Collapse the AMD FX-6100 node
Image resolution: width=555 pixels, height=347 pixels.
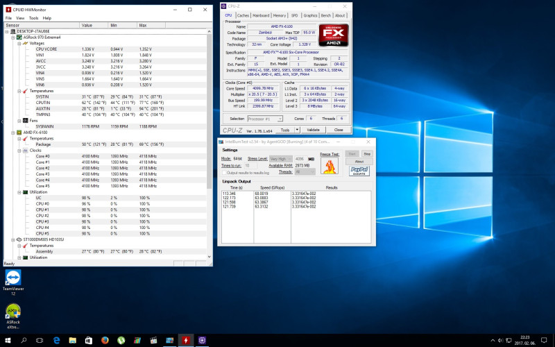(12, 133)
